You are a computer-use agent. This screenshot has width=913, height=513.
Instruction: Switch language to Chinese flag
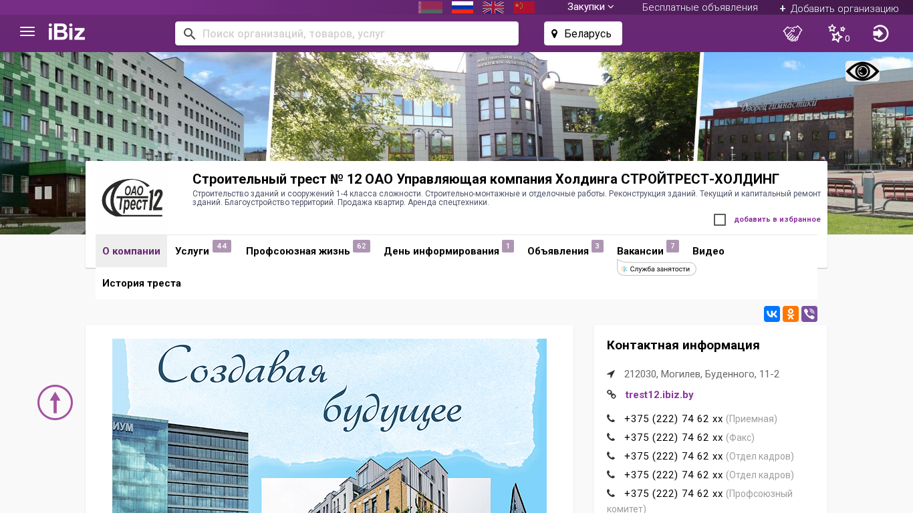point(524,7)
